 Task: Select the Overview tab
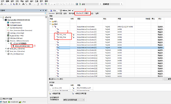[52, 13]
